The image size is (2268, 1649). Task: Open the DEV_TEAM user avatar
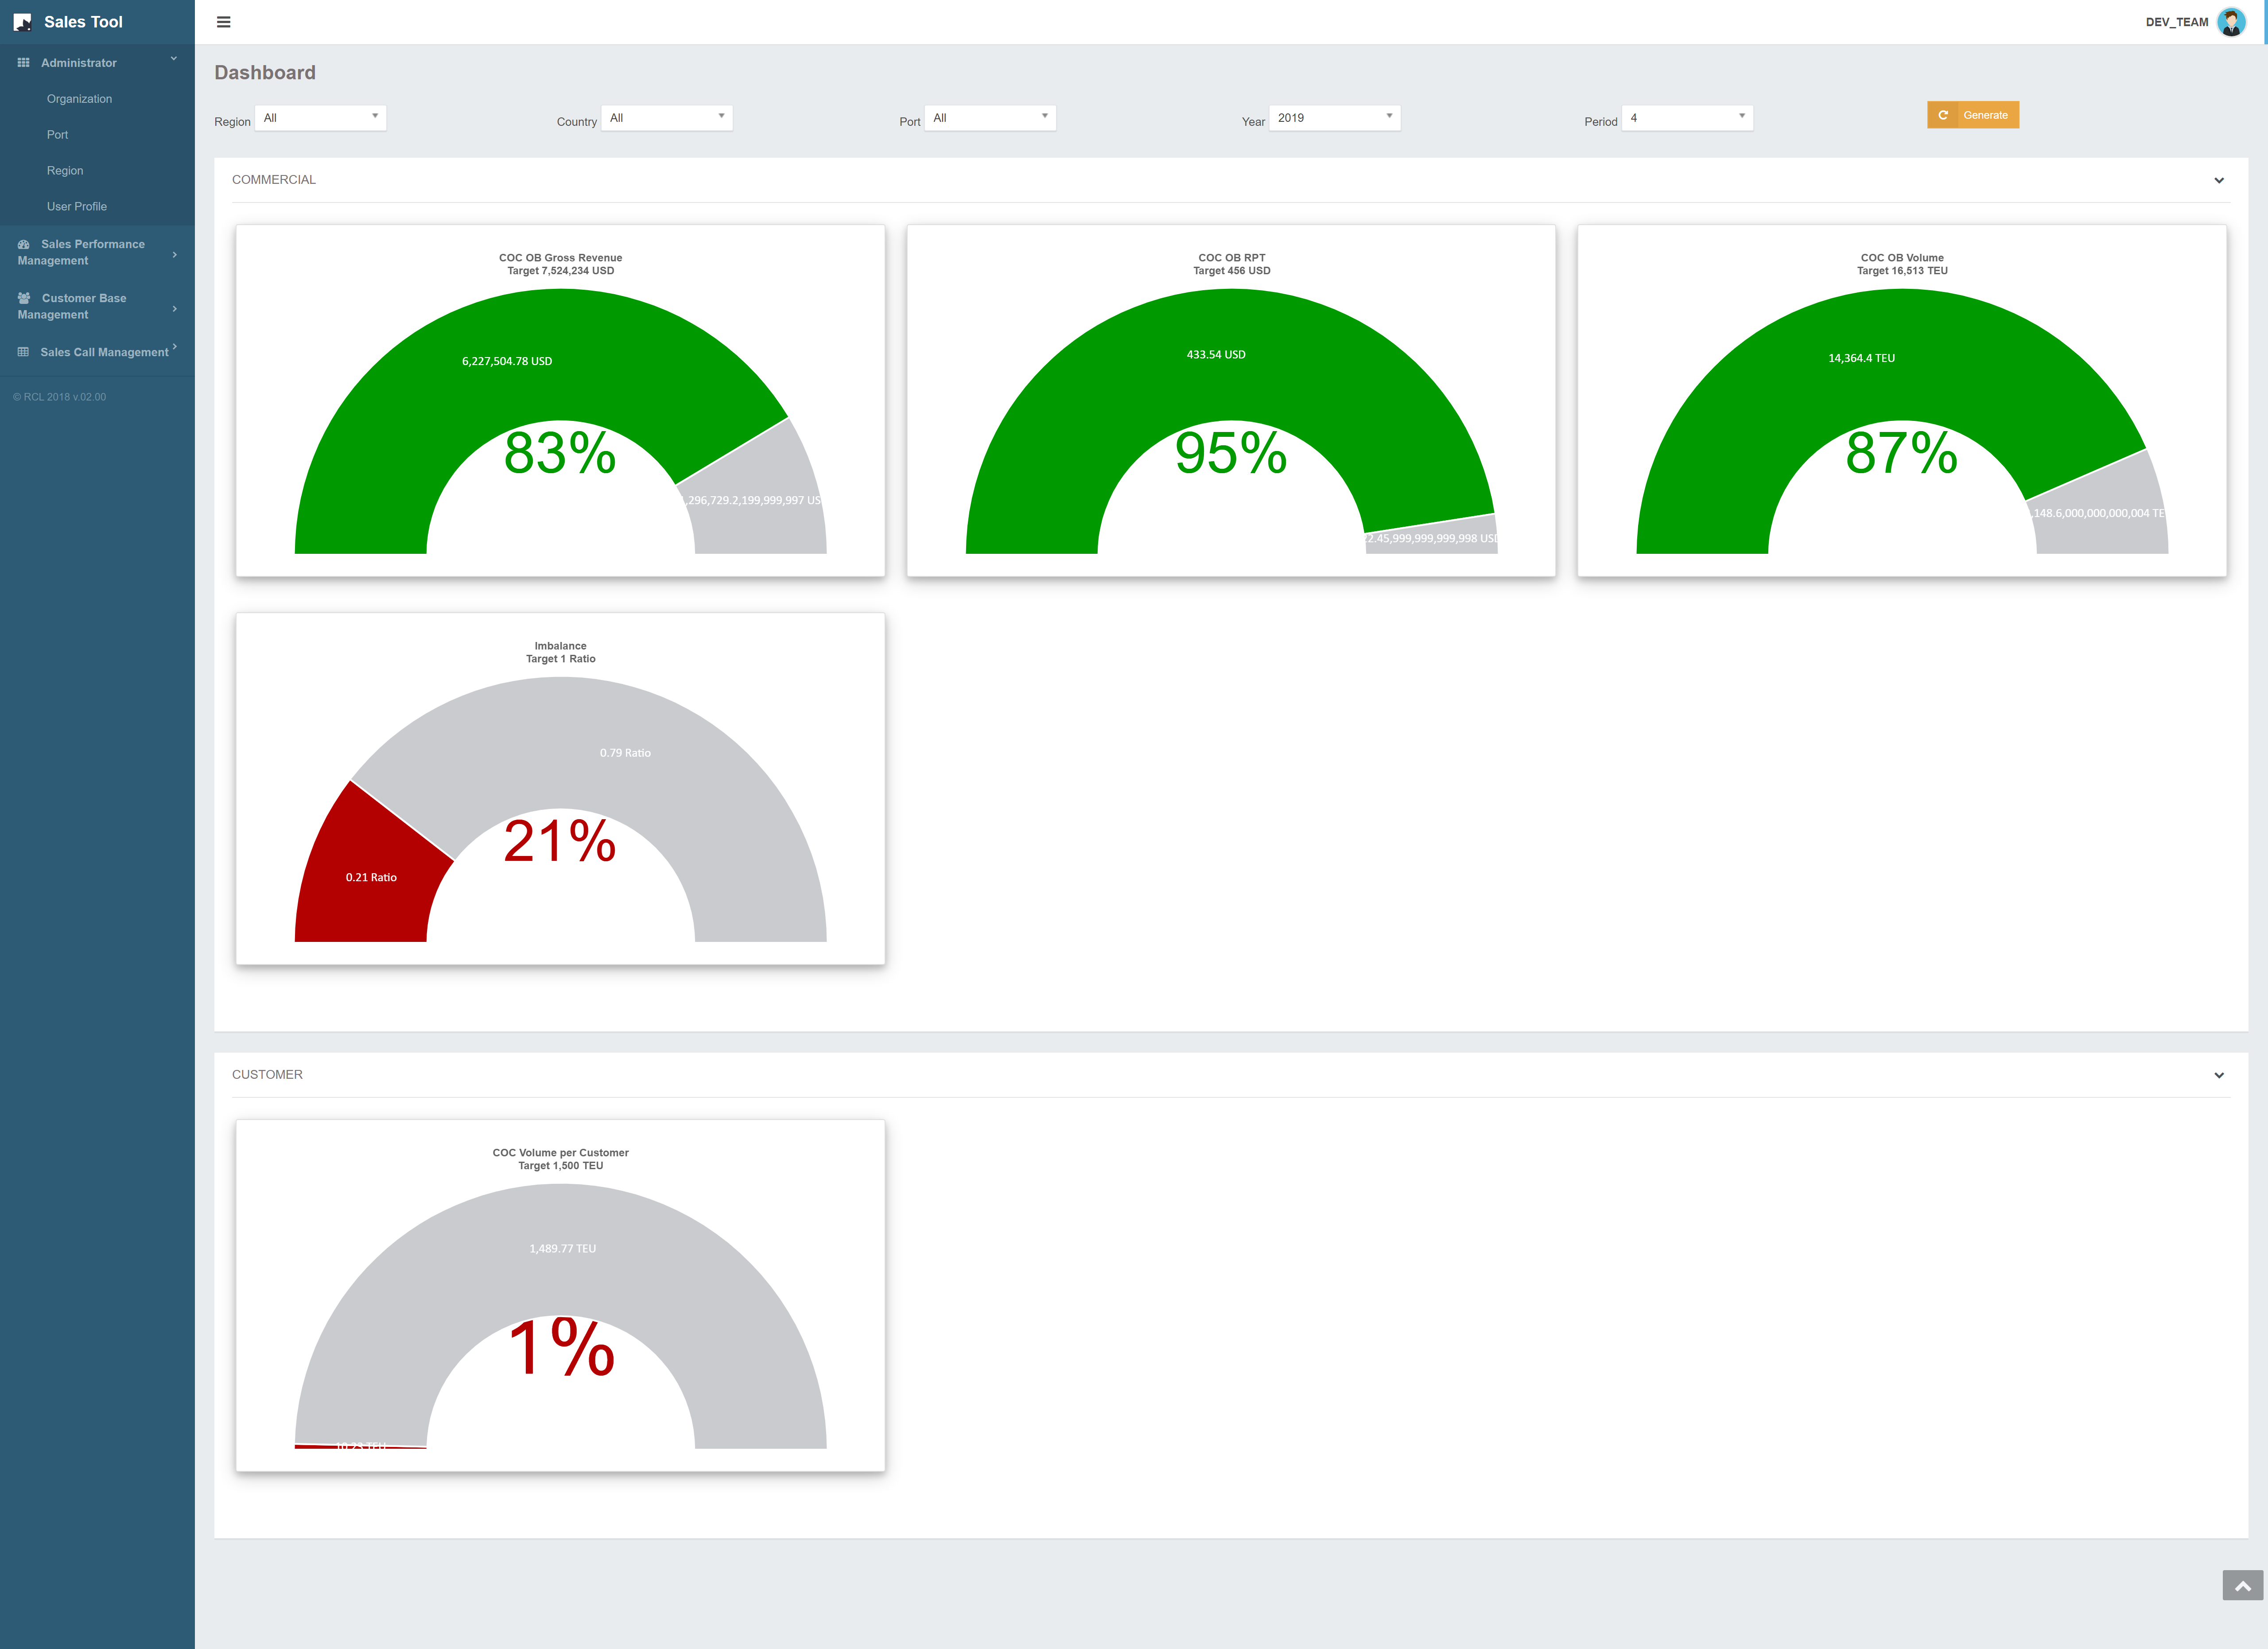tap(2231, 22)
